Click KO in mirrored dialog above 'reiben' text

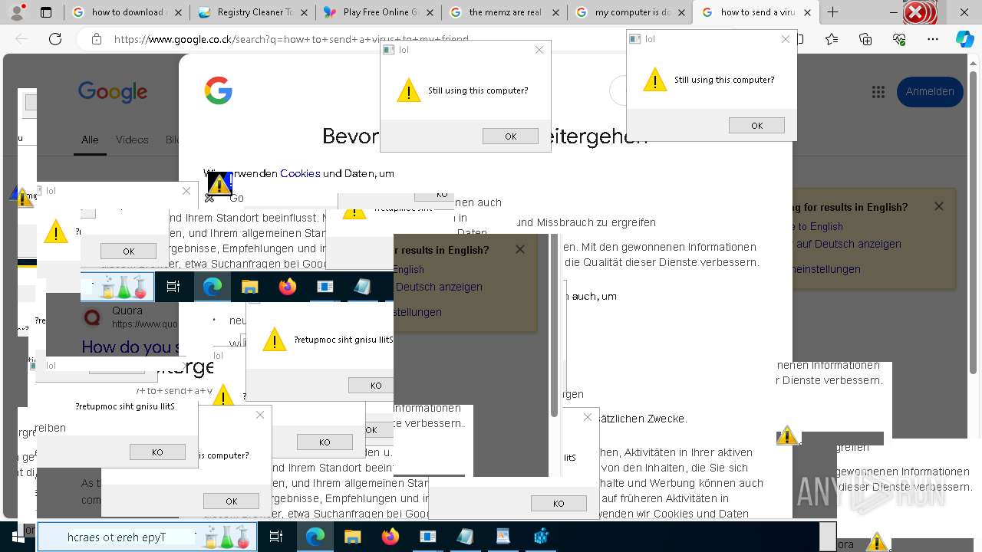point(157,452)
